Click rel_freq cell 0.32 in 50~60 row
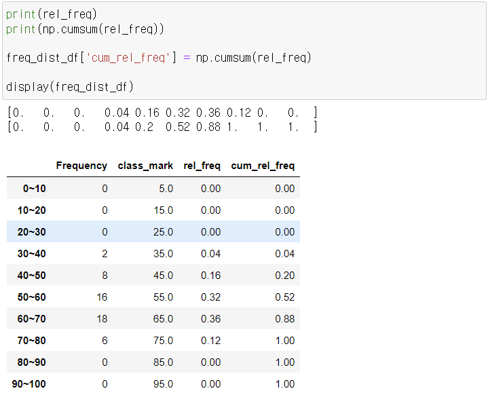This screenshot has height=395, width=488. point(210,297)
